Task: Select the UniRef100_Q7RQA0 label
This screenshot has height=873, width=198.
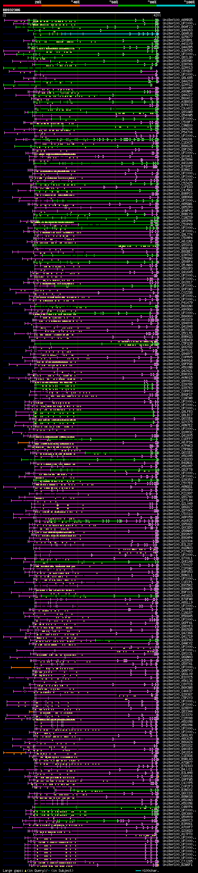Action: [178, 258]
